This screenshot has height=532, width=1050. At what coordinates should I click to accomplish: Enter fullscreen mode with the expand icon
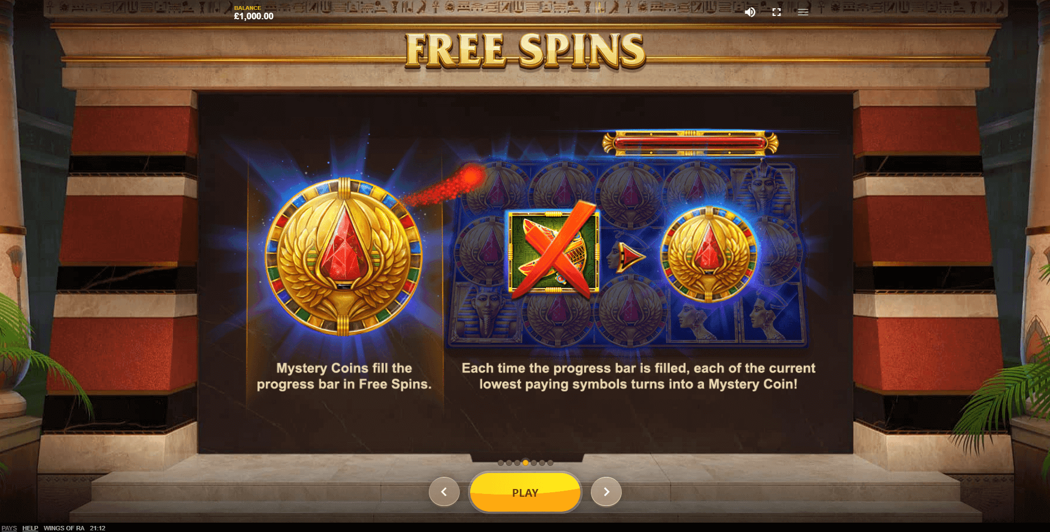(777, 12)
